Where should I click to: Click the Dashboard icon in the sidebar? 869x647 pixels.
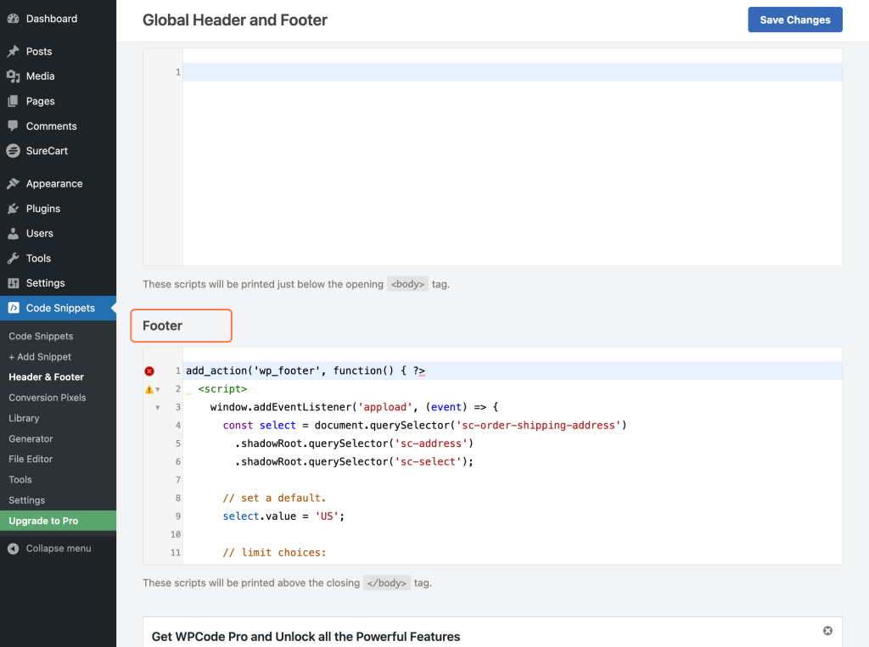point(12,18)
